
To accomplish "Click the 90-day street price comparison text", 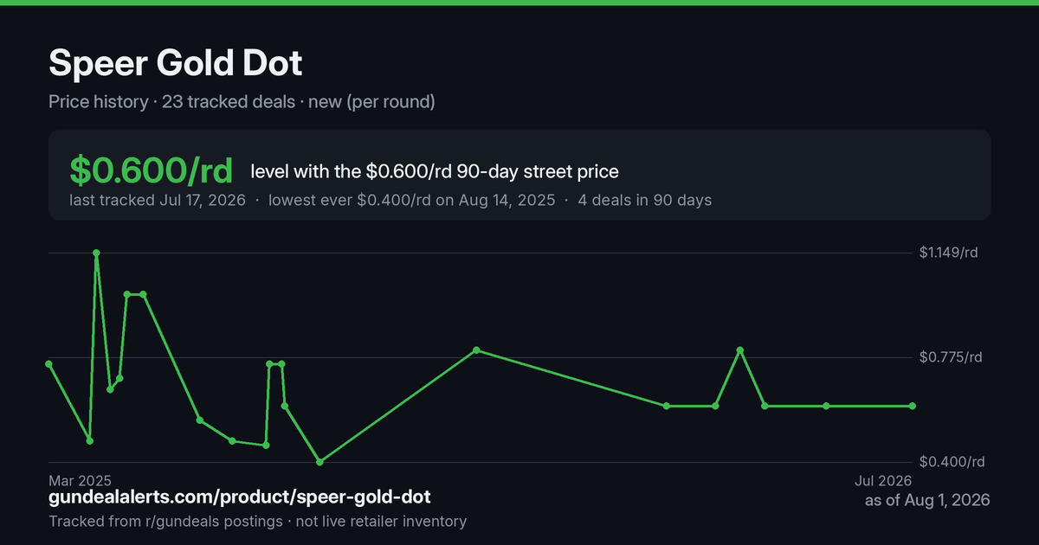I will coord(435,171).
